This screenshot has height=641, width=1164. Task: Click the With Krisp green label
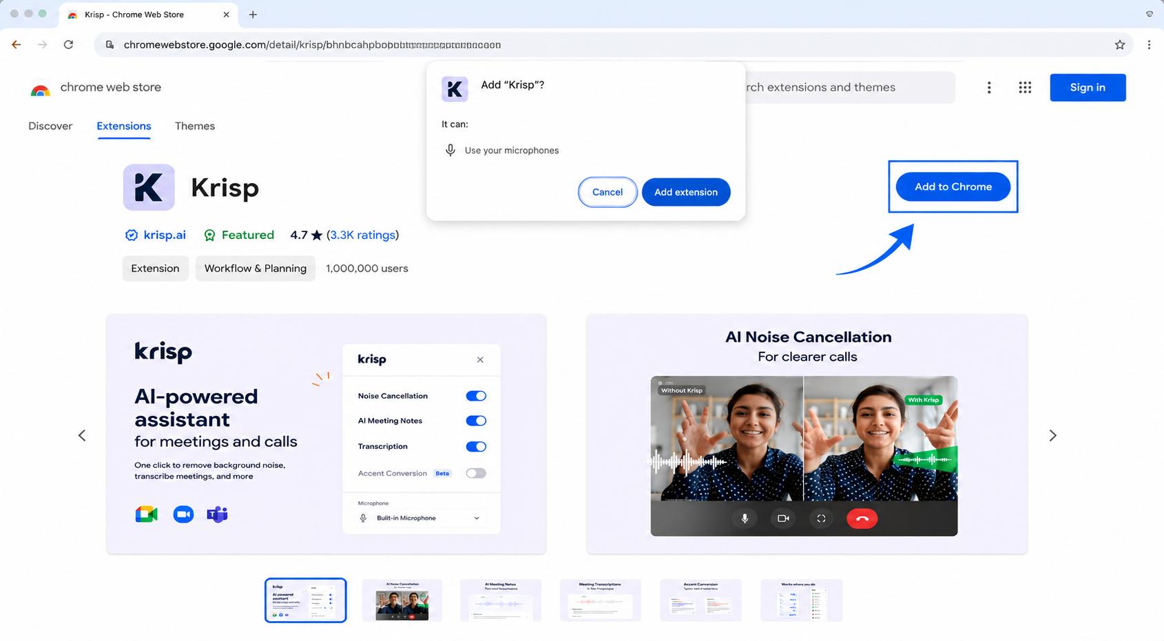tap(923, 400)
